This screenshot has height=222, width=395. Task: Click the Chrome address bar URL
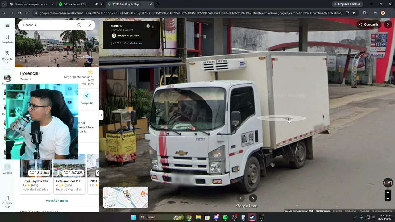pyautogui.click(x=191, y=13)
